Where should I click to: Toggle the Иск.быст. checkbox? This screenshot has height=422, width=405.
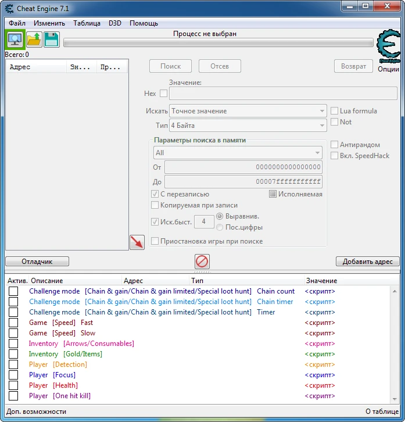155,222
